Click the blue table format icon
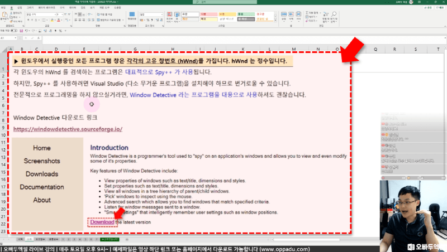 (x=132, y=14)
